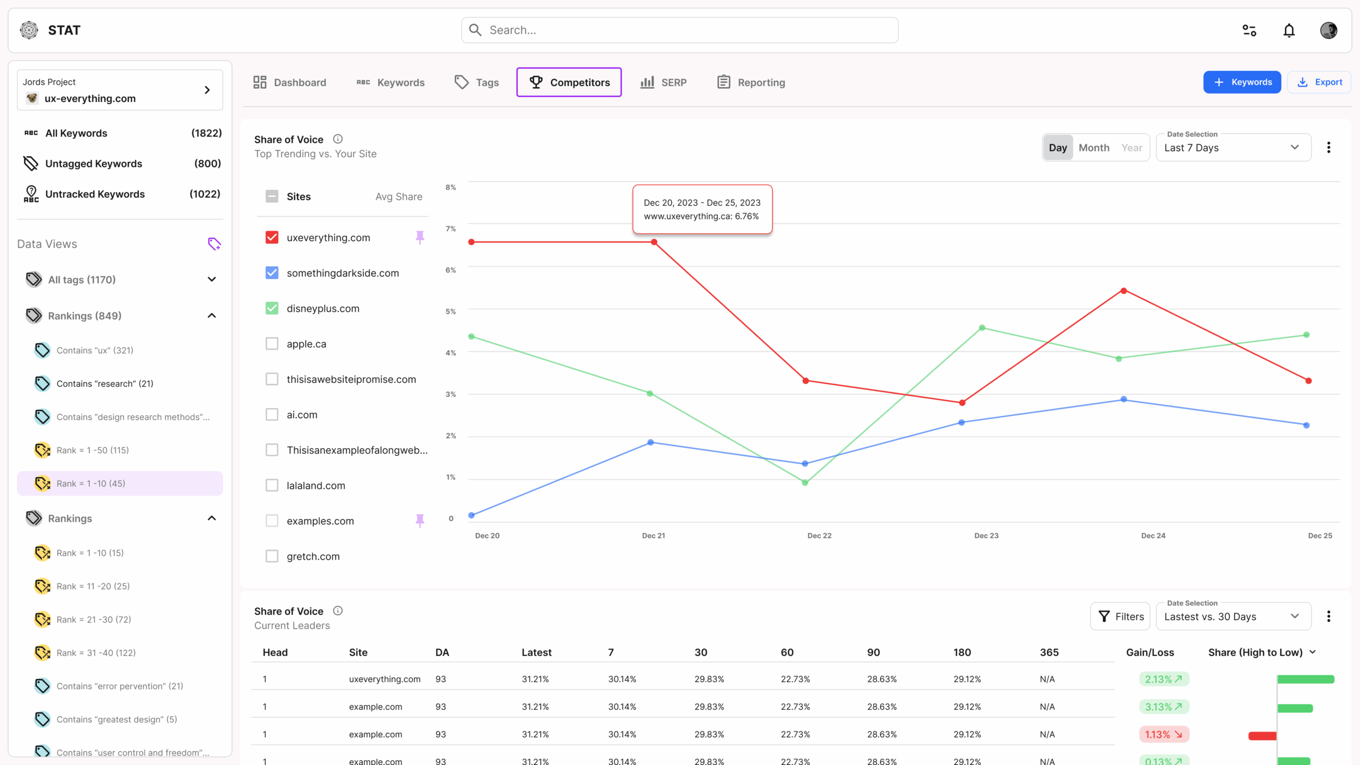Open the user profile avatar
The height and width of the screenshot is (765, 1360).
click(x=1329, y=30)
